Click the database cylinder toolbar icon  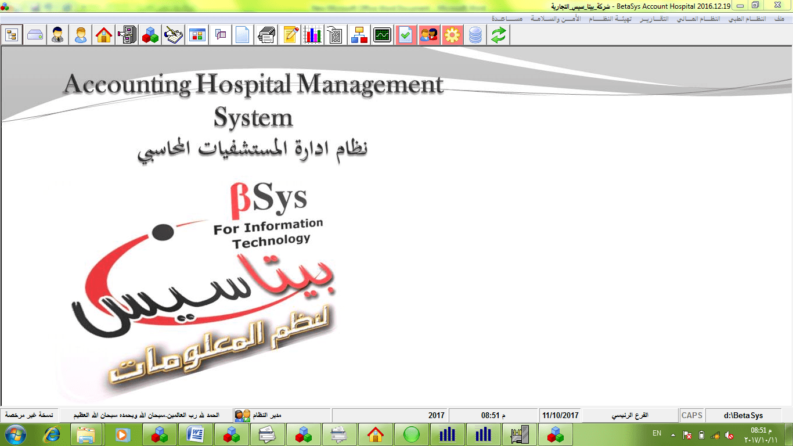click(475, 35)
